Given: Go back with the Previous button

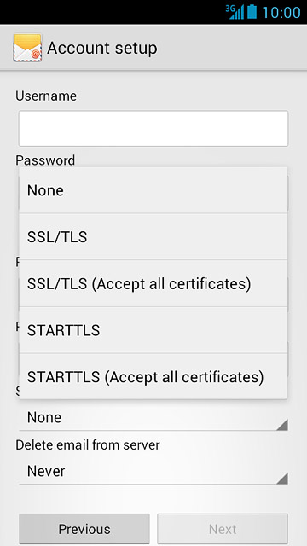Looking at the screenshot, I should [x=84, y=529].
